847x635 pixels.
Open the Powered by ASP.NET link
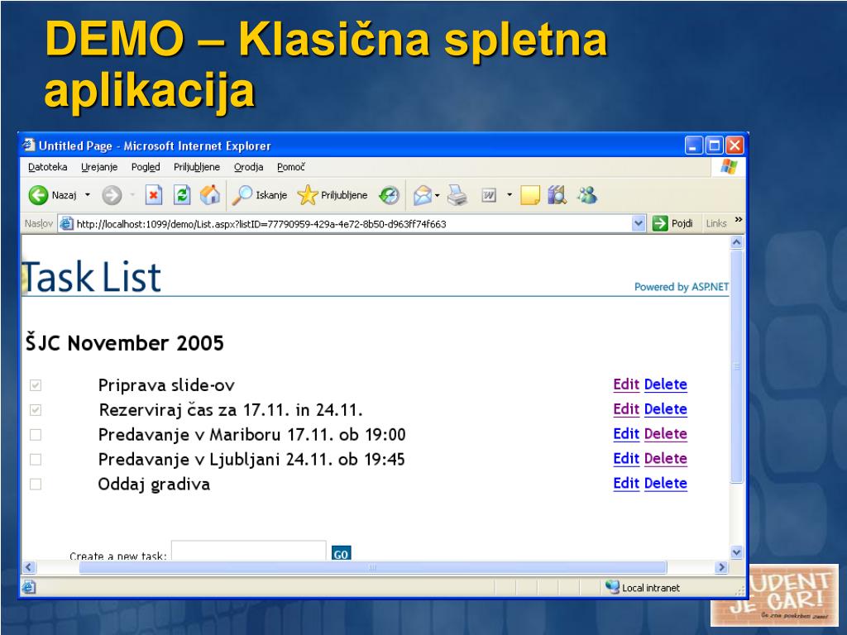tap(682, 287)
